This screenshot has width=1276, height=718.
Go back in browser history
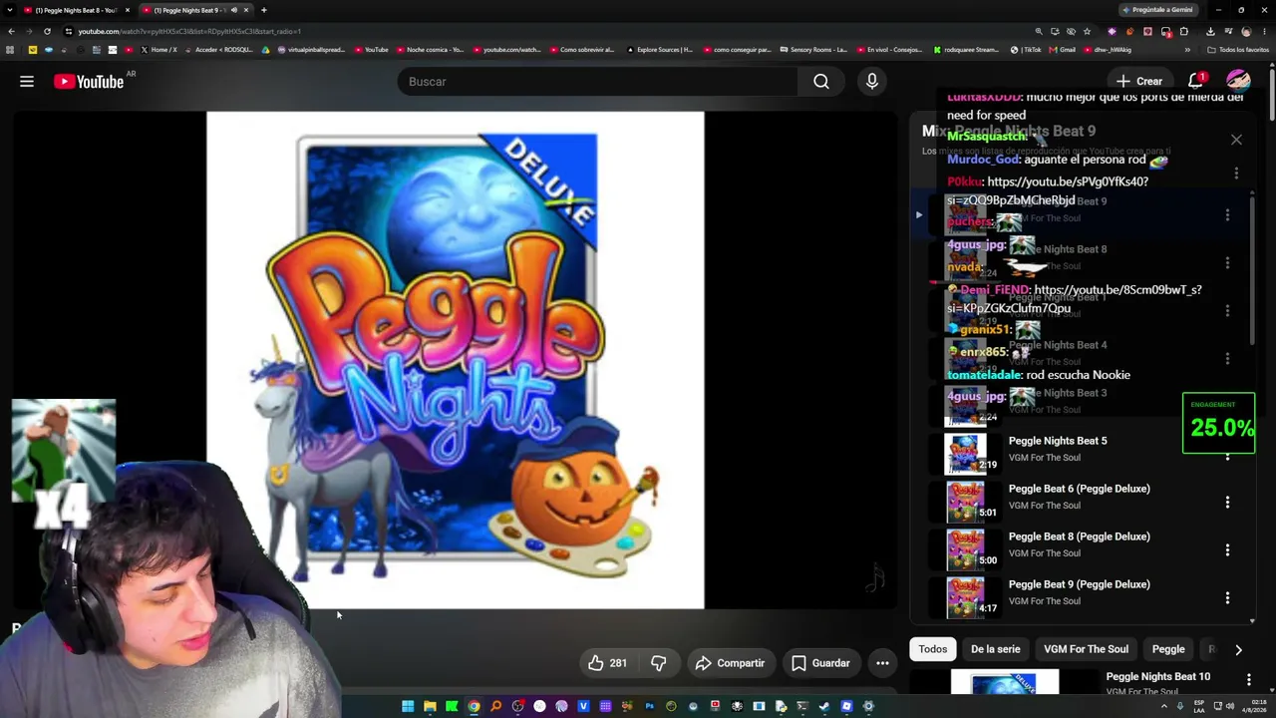[x=11, y=31]
